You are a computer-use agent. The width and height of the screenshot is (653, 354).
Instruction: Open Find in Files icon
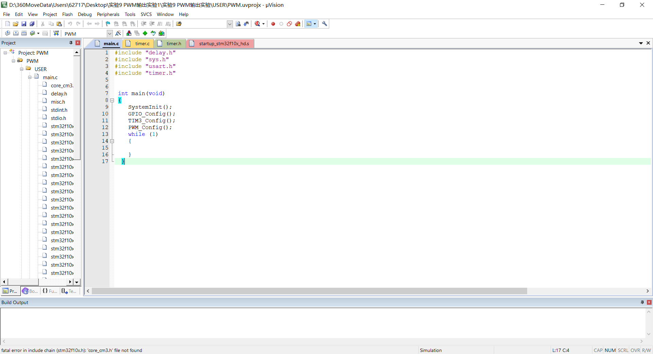179,24
